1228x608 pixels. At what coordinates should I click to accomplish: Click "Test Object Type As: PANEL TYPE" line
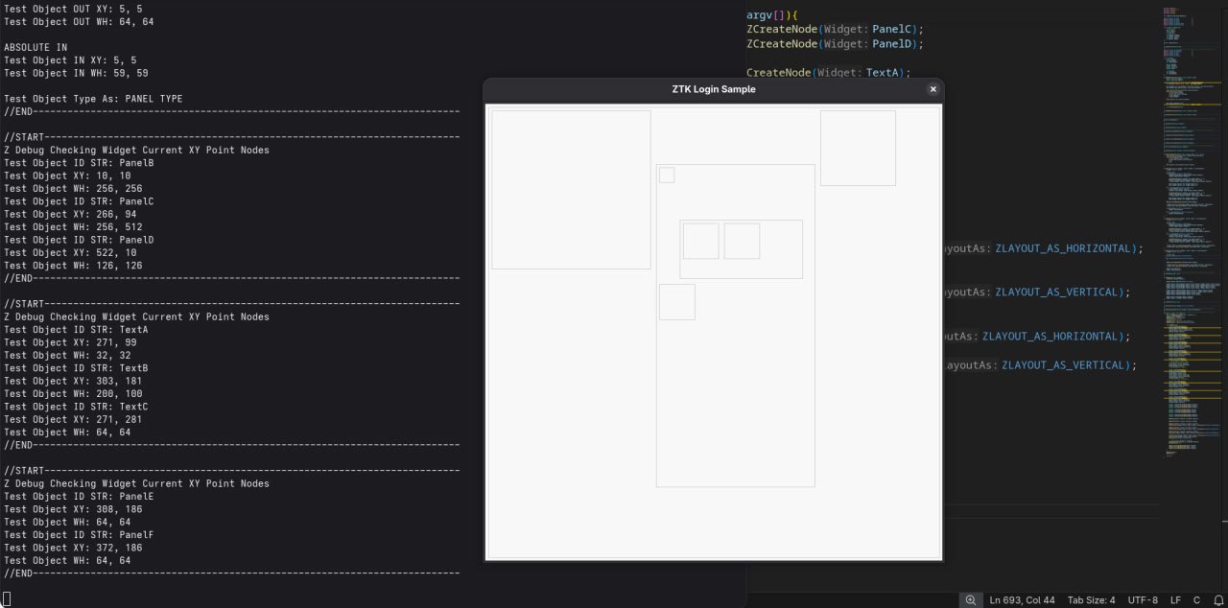coord(93,99)
